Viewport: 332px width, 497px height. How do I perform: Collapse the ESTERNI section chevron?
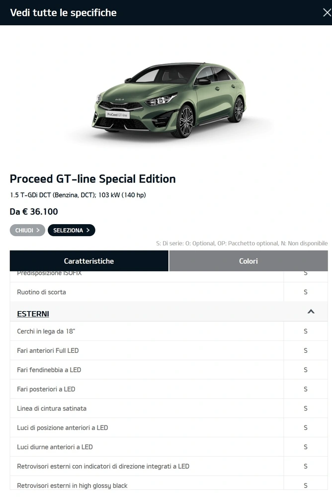[x=311, y=312]
